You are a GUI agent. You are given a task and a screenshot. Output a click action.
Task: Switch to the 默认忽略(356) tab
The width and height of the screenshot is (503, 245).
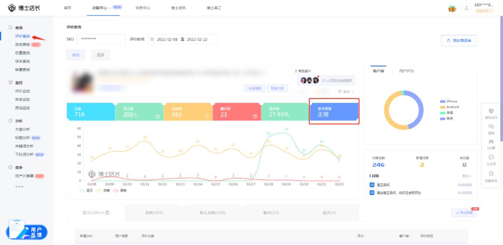click(212, 212)
